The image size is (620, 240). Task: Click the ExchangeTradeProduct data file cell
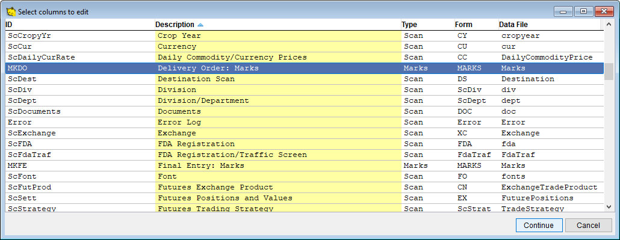[551, 187]
